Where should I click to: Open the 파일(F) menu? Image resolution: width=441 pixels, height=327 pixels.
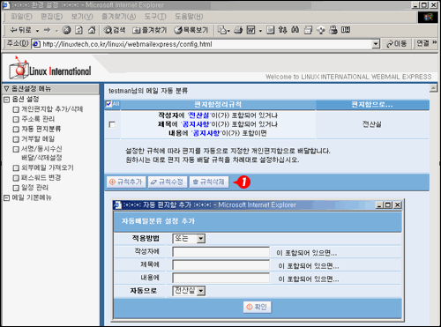coord(21,17)
